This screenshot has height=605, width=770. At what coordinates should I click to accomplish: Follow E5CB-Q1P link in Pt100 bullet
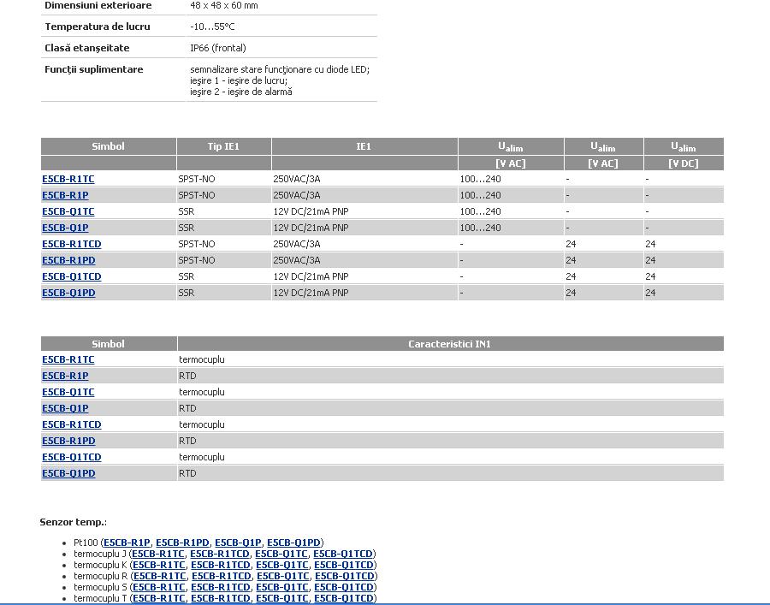[x=238, y=543]
